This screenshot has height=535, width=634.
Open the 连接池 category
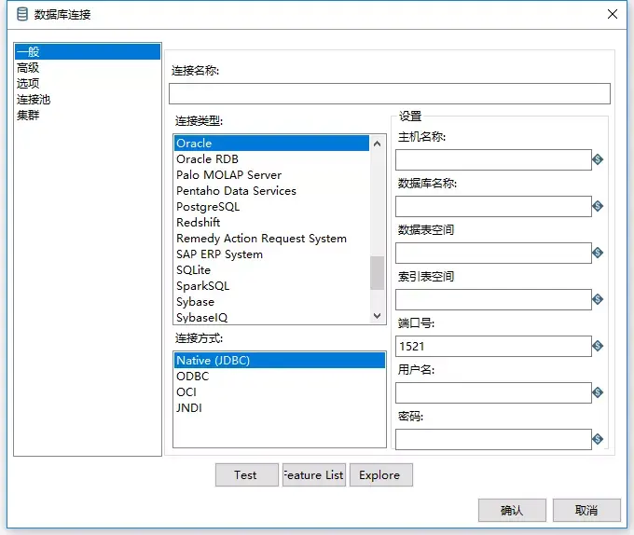click(x=88, y=99)
